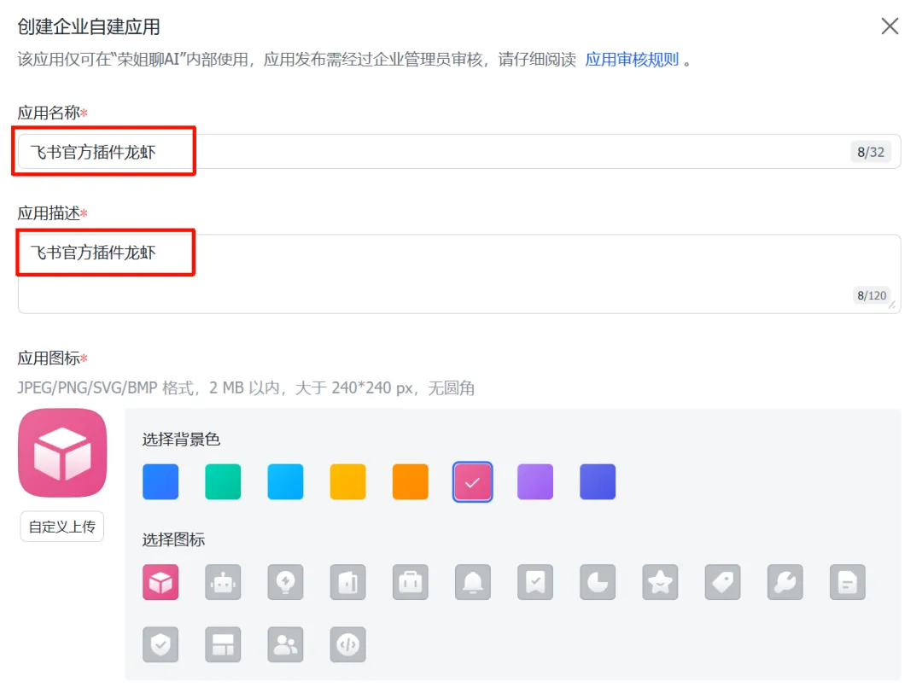Open the 应用审核规则 link

click(632, 60)
